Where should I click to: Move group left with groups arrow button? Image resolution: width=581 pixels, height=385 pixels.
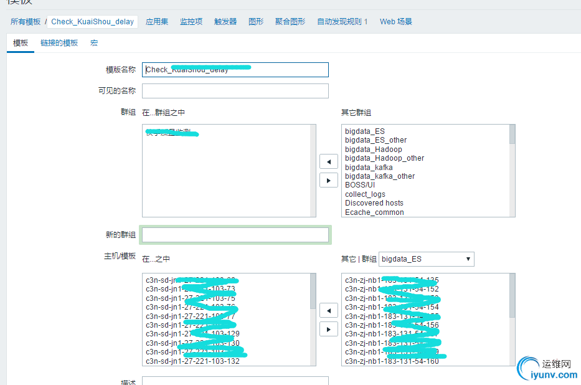329,161
